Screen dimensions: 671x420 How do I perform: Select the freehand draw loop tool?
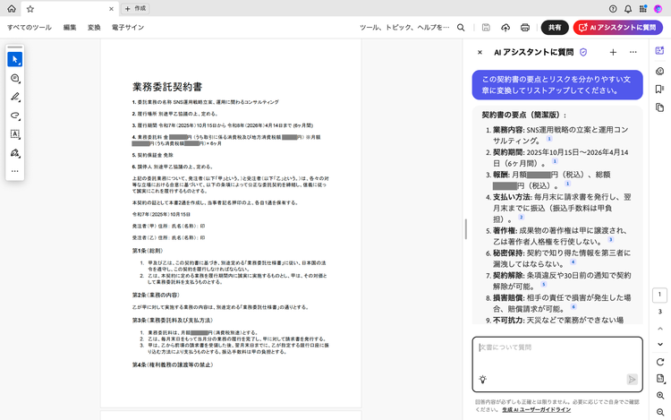coord(15,116)
